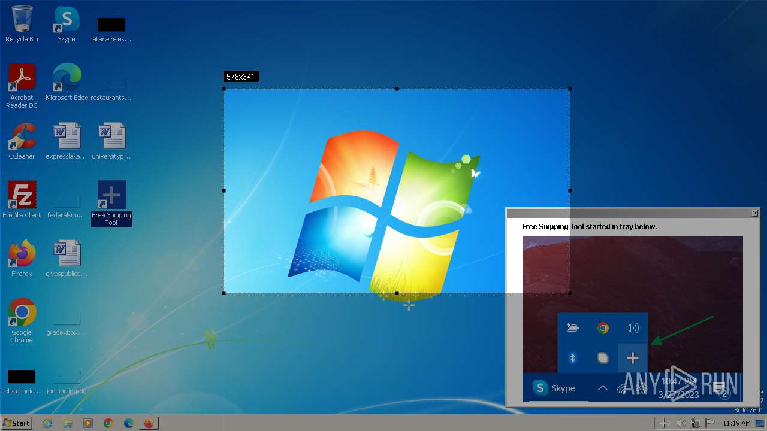The image size is (767, 431).
Task: Open Google Chrome desktop shortcut
Action: 22,320
